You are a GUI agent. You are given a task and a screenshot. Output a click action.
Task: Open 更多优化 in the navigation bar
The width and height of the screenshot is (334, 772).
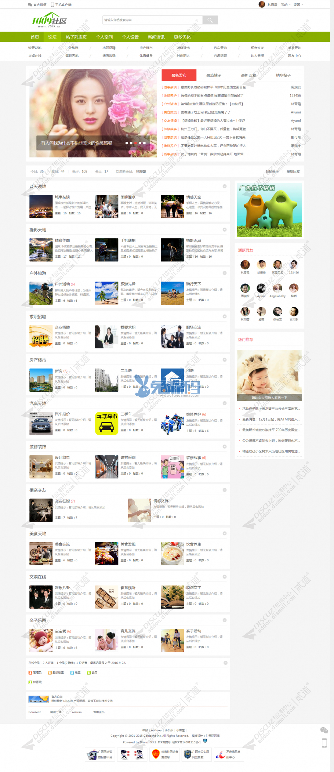click(182, 37)
